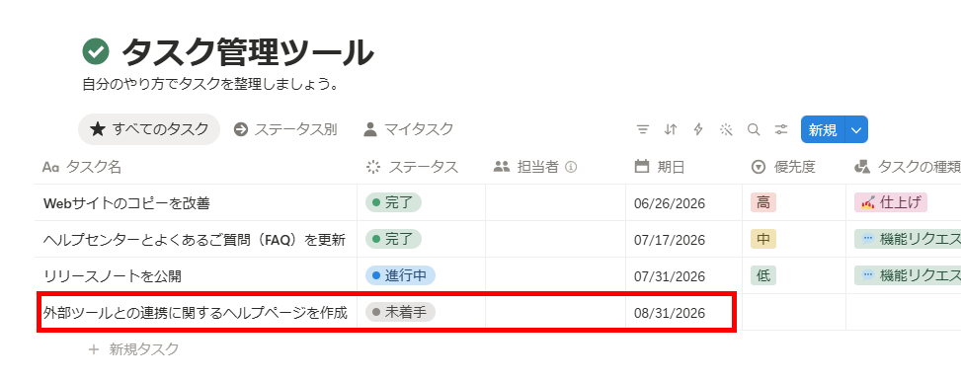Click the green checkmark page icon

click(96, 51)
